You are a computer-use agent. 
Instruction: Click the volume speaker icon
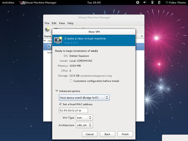tap(145, 2)
